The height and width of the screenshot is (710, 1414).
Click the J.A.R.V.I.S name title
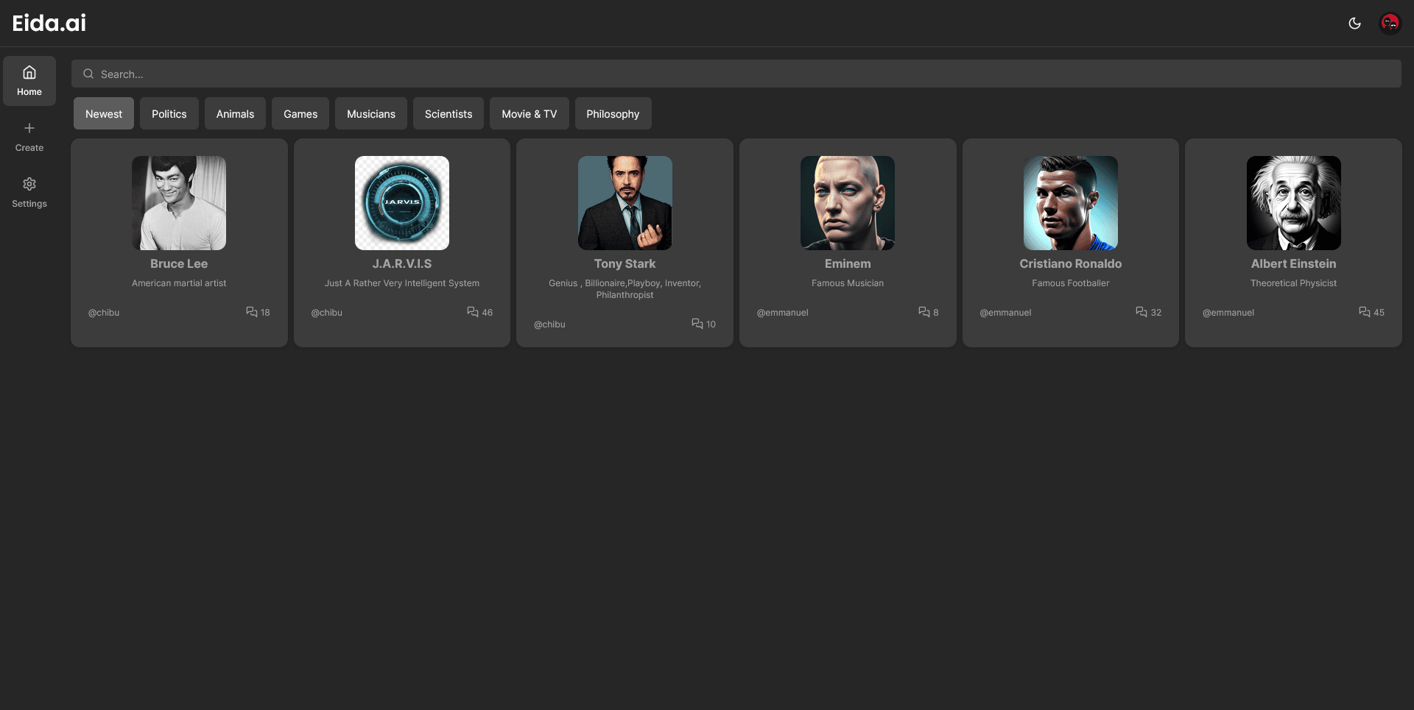(x=402, y=263)
